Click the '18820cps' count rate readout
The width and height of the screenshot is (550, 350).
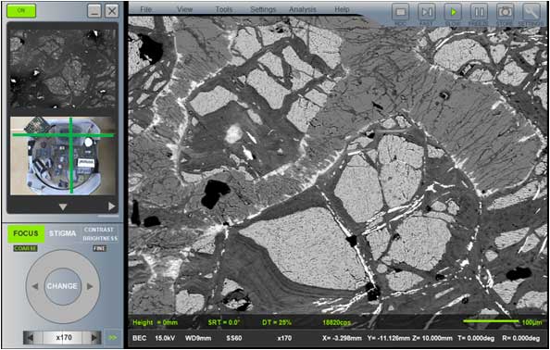[x=336, y=322]
